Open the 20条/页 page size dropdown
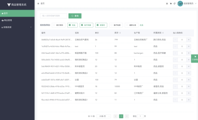This screenshot has height=120, width=198. coord(104,116)
